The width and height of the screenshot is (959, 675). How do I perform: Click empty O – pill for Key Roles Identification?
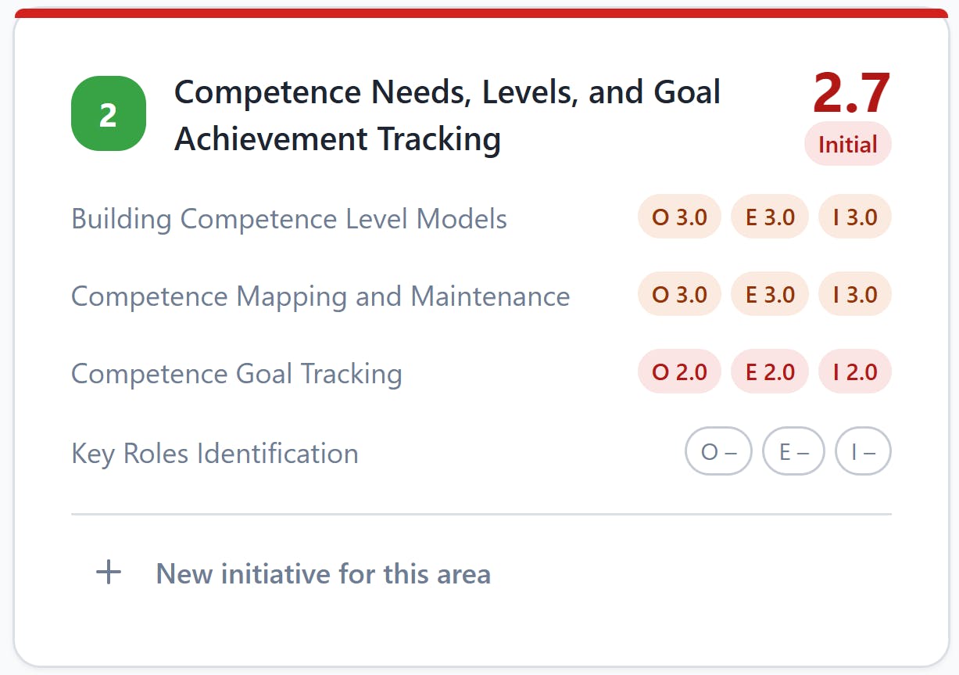[x=718, y=451]
